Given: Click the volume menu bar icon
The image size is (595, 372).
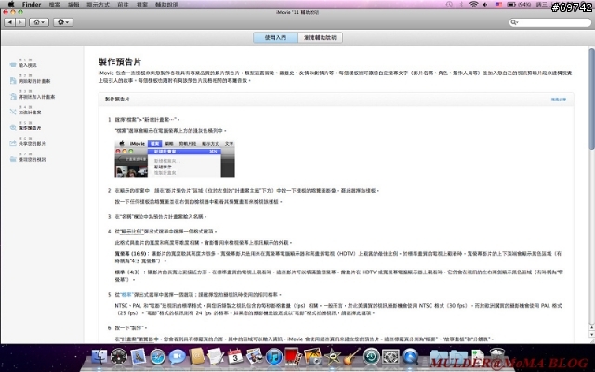Looking at the screenshot, I should coord(485,5).
